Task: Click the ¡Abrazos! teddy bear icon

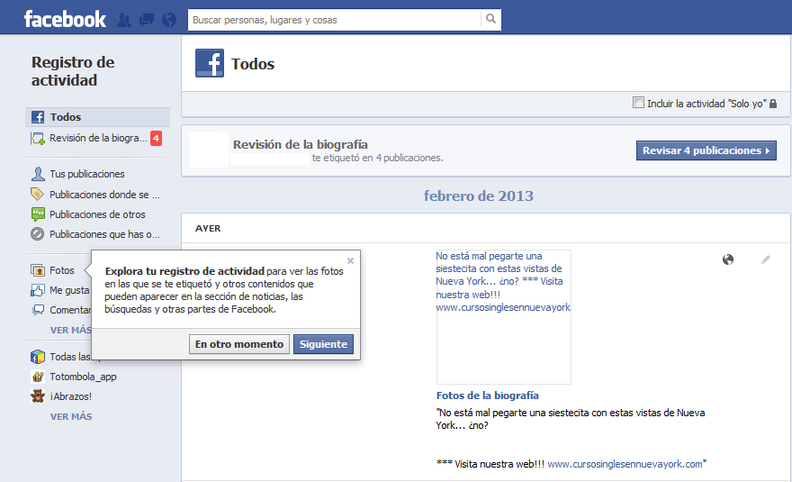Action: (x=38, y=396)
